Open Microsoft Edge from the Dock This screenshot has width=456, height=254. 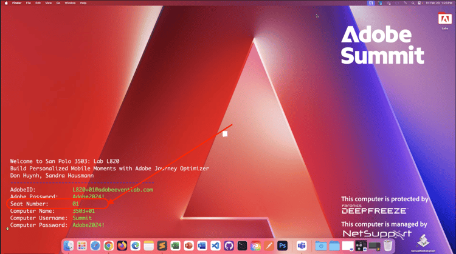pos(136,246)
